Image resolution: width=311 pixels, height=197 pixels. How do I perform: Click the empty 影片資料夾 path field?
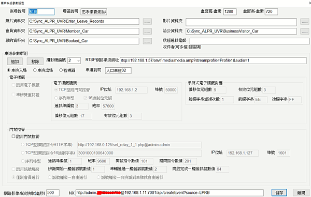pos(241,22)
